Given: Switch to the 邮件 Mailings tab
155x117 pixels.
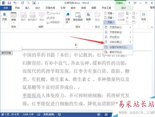Looking at the screenshot, I should pos(73,8).
